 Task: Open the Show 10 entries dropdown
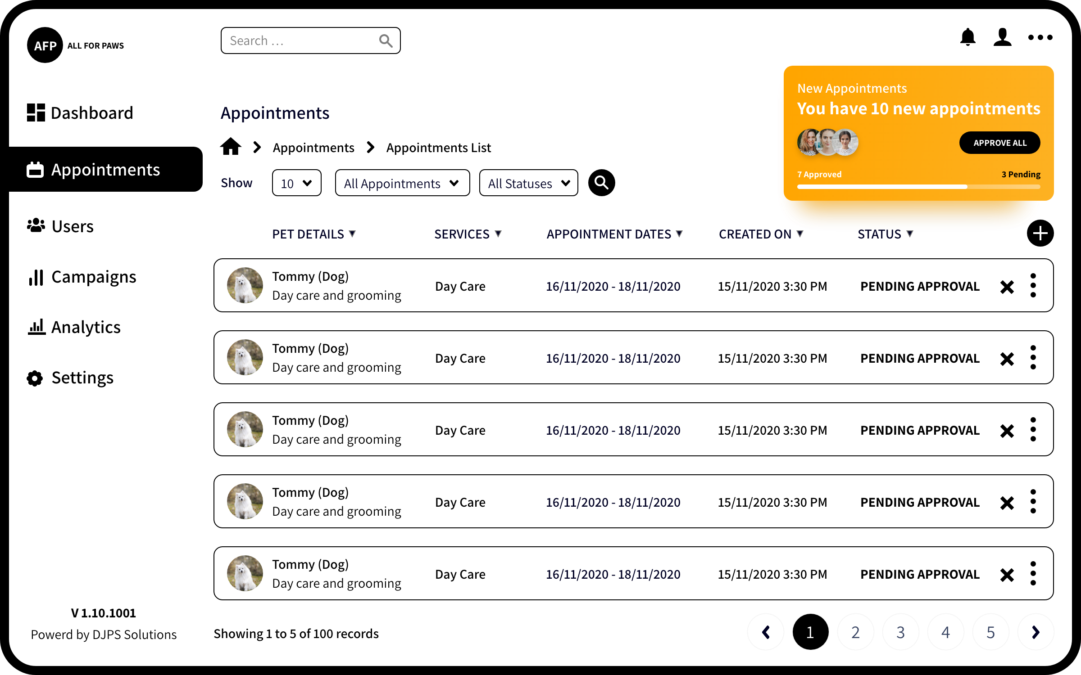(296, 183)
